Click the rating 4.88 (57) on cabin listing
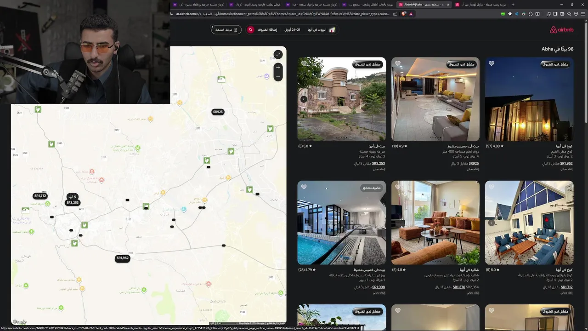The width and height of the screenshot is (588, 331). click(x=495, y=146)
